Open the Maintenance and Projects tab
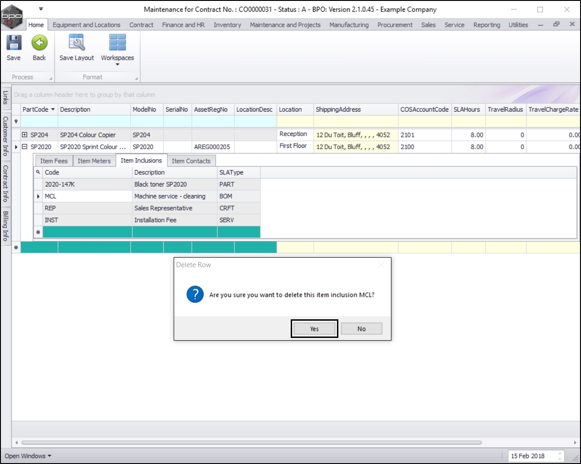Viewport: 581px width, 464px height. coord(285,25)
